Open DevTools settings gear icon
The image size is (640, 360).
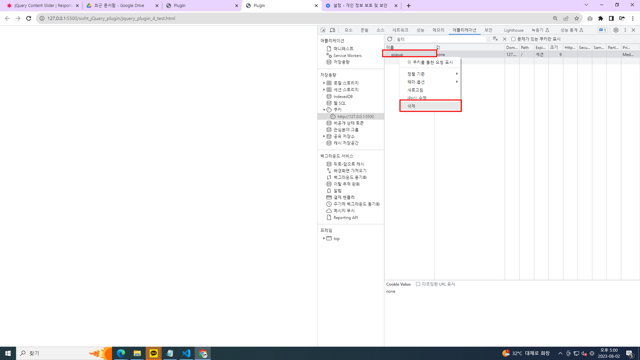[616, 30]
